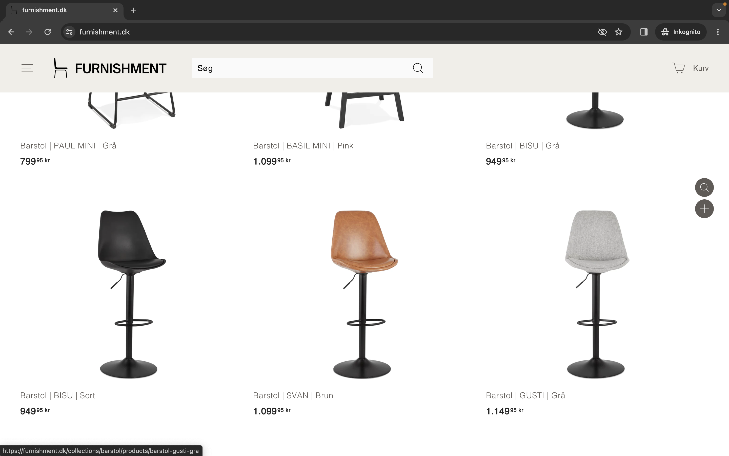Image resolution: width=729 pixels, height=456 pixels.
Task: Toggle the browser side panel
Action: pos(644,32)
